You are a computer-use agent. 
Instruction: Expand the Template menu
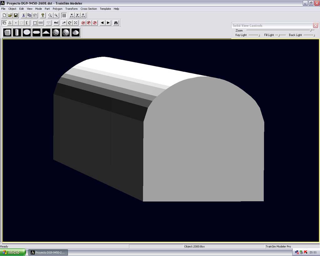(105, 9)
